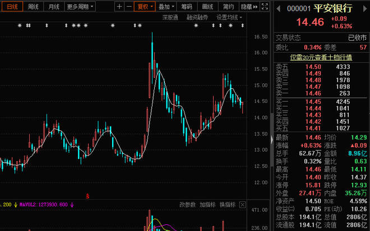Click the PE(动) value 10.26

(359, 209)
